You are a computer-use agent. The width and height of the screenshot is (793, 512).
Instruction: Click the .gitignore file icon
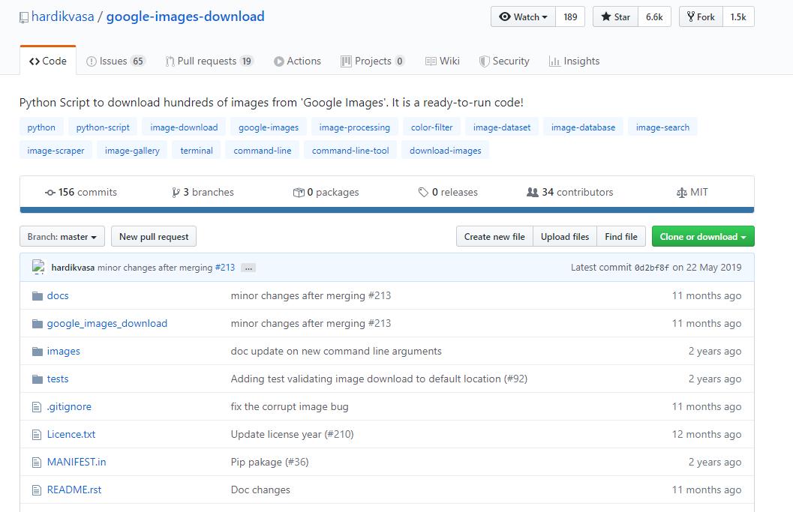click(x=37, y=406)
